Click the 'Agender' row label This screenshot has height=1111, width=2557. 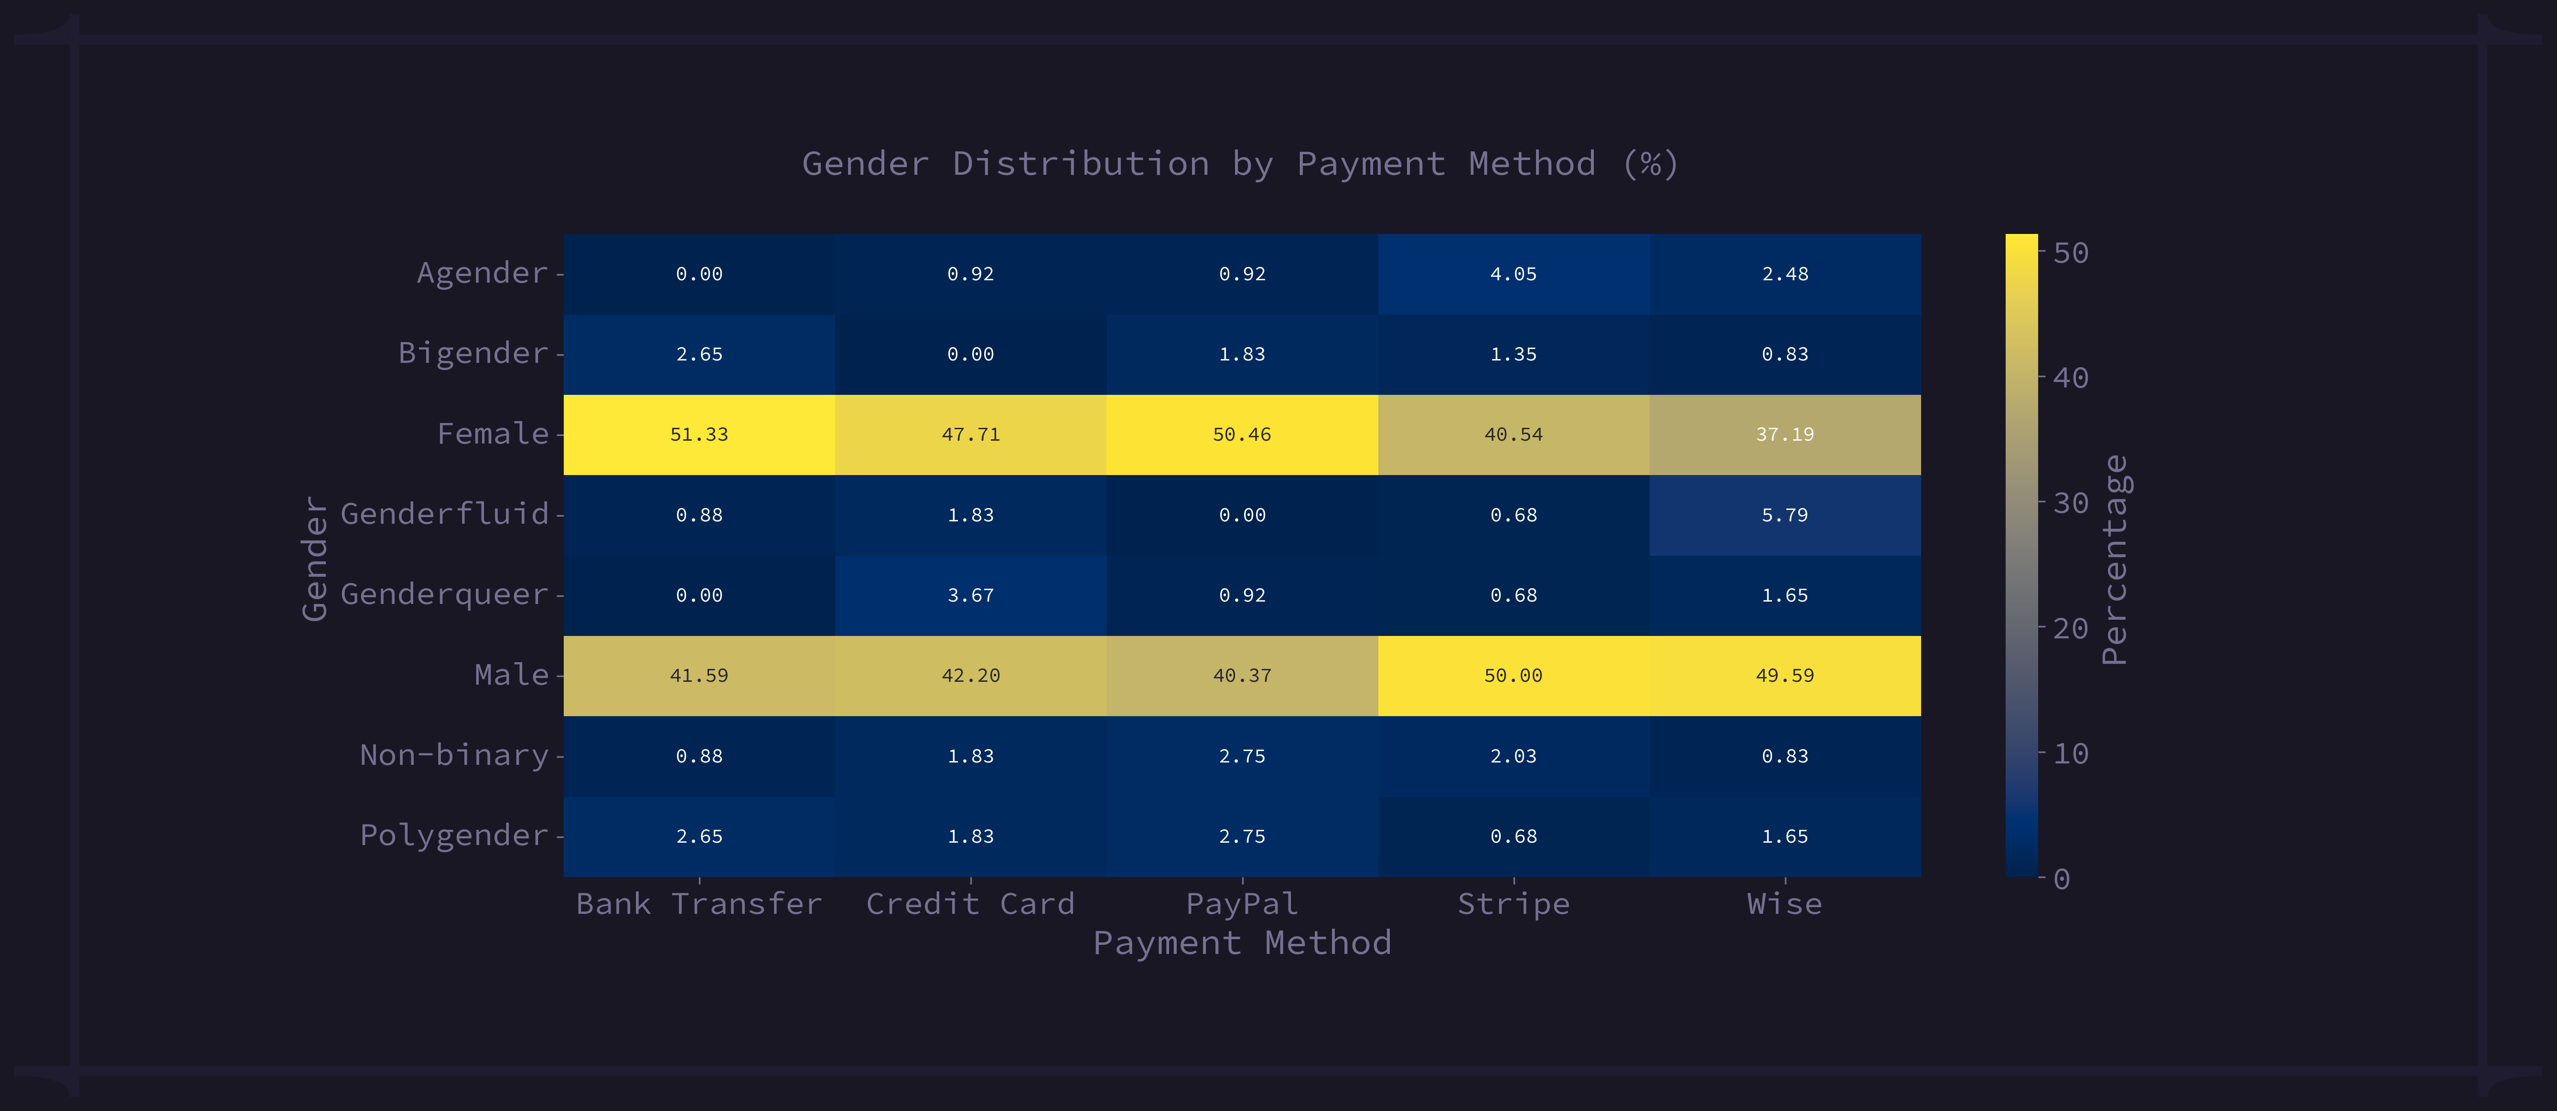[483, 273]
